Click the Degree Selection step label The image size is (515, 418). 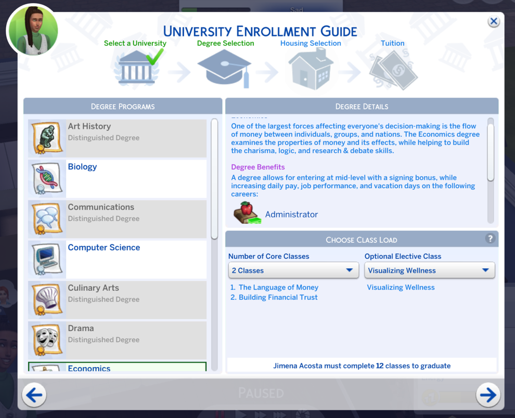point(225,43)
